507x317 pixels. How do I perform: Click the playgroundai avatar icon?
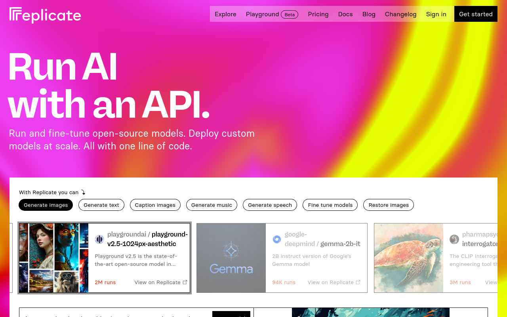coord(99,239)
